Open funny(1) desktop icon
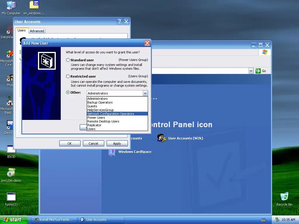Viewport: 299px width, 224px height. [11, 199]
